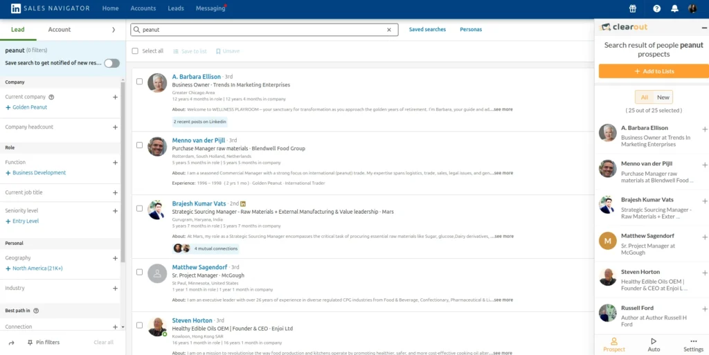Open Clearout Settings tab
This screenshot has height=355, width=709.
click(x=693, y=345)
